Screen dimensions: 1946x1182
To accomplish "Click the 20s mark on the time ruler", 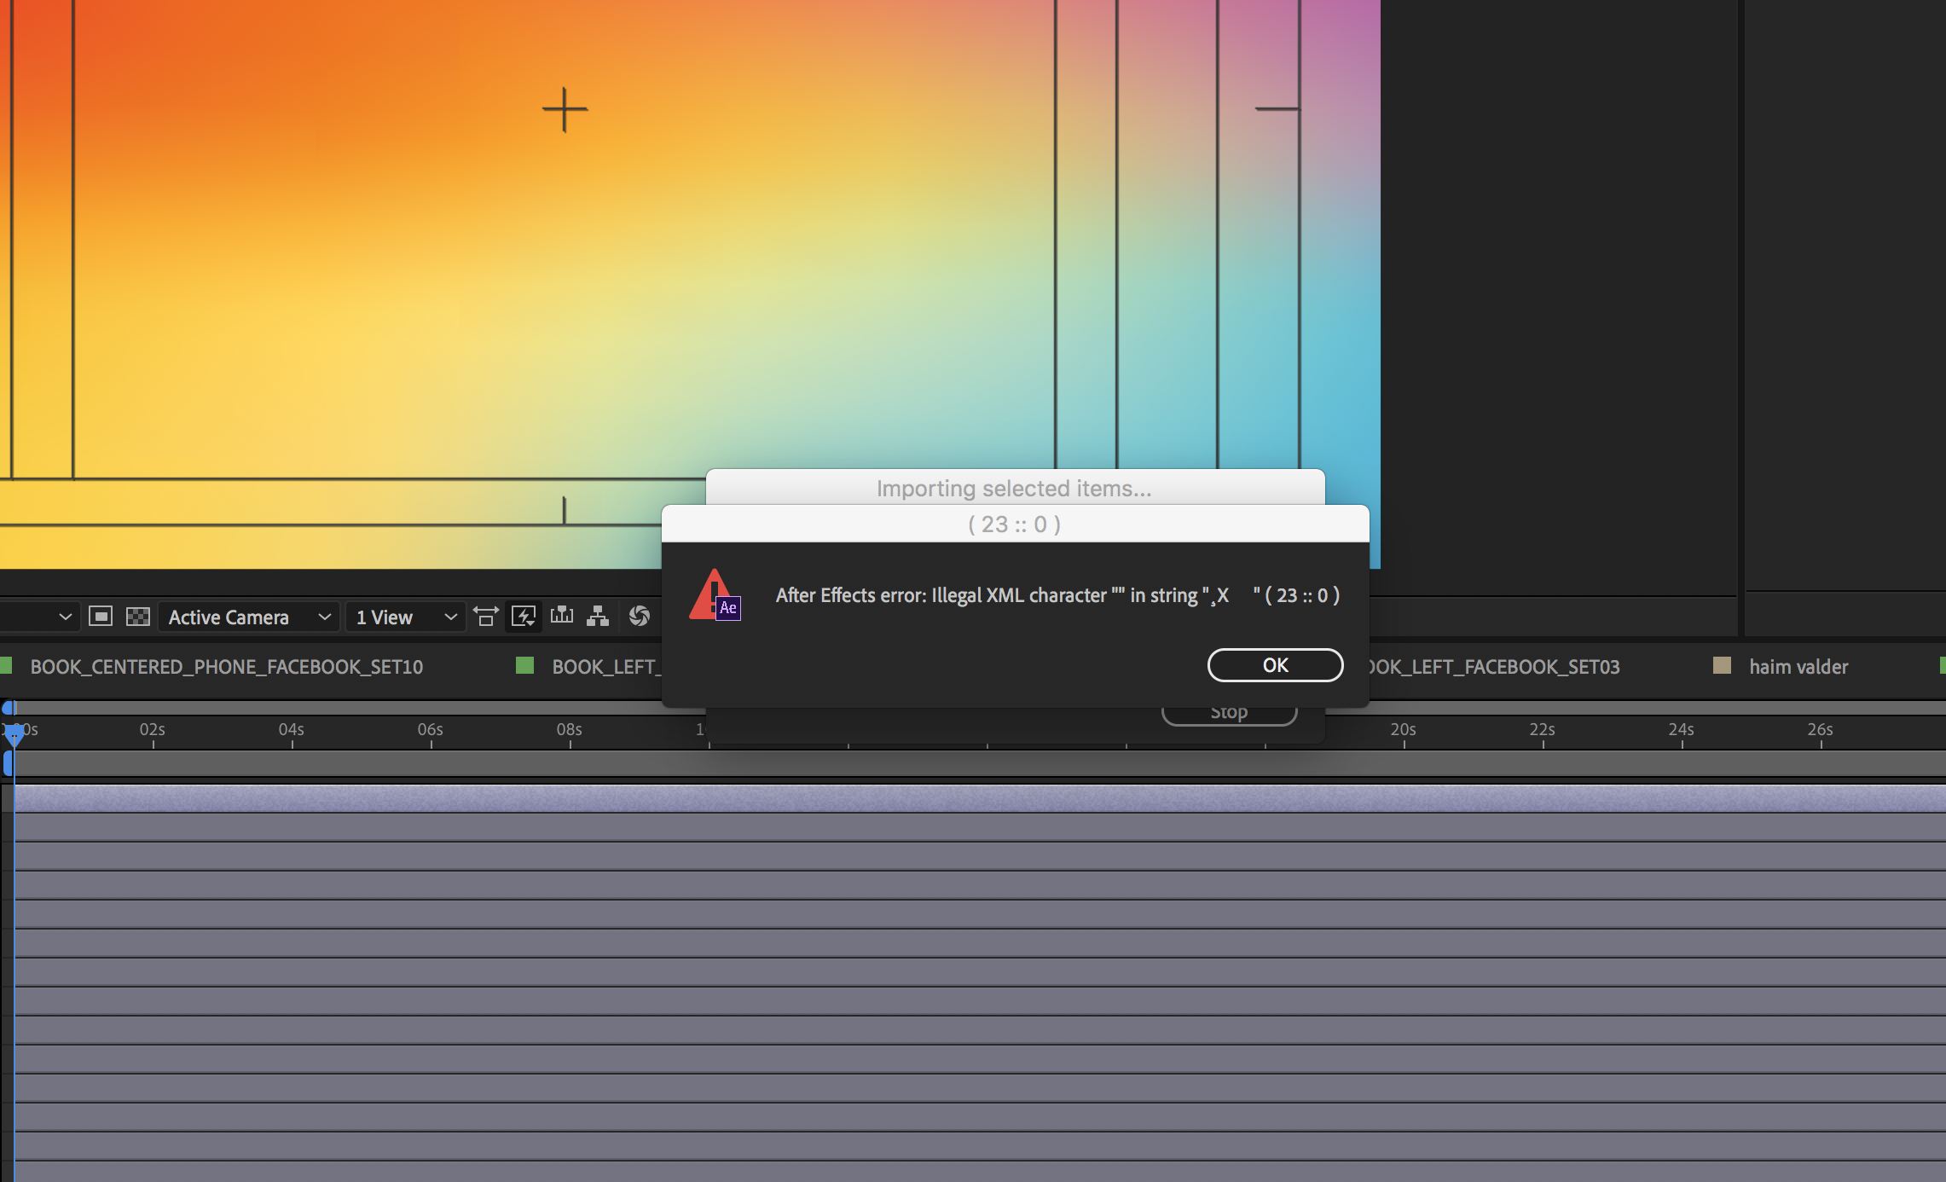I will pyautogui.click(x=1403, y=730).
